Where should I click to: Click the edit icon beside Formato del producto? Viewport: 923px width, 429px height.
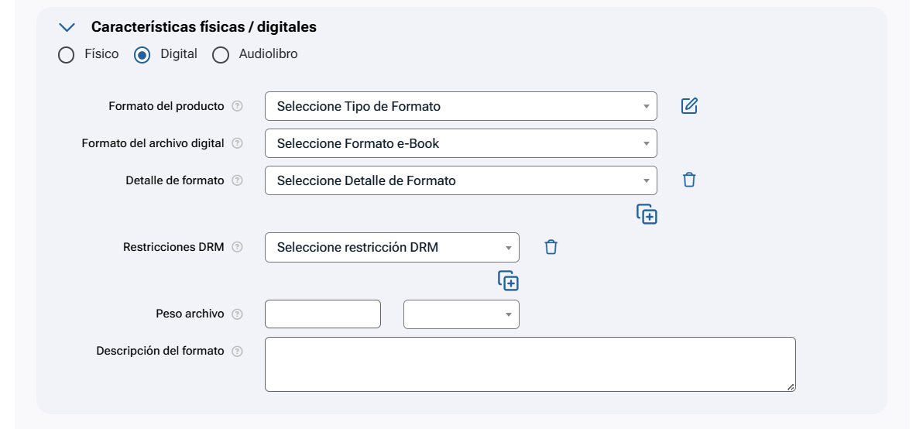coord(689,106)
